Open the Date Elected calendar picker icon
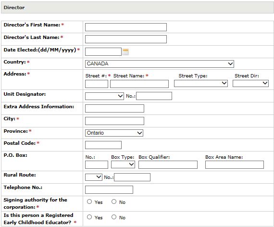Screen dimensions: 274x227 (x=125, y=52)
